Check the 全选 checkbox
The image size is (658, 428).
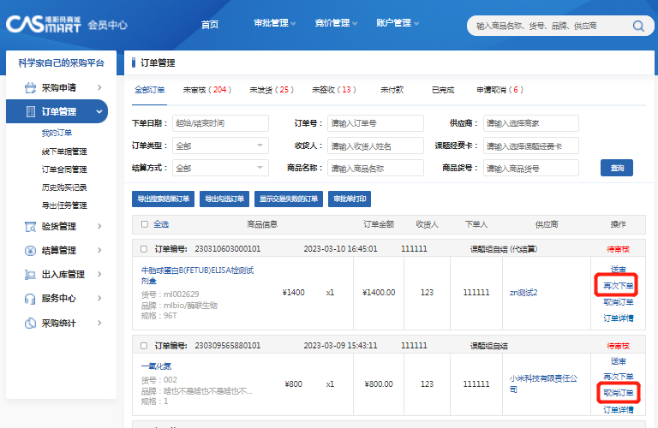[144, 225]
